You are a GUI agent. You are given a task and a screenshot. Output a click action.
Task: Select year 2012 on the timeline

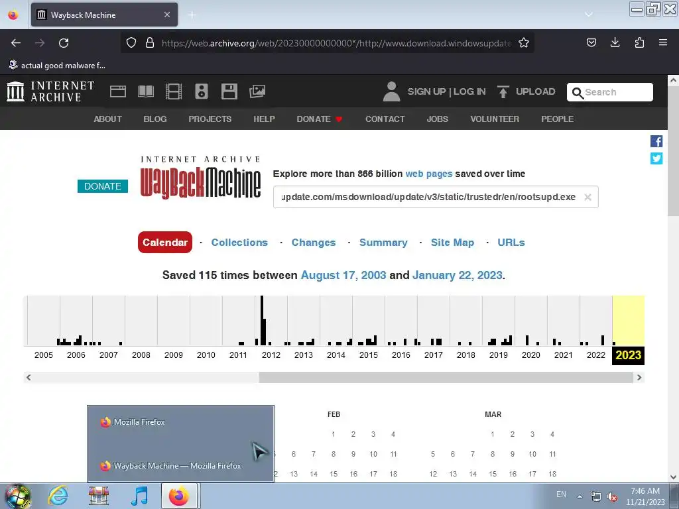271,355
